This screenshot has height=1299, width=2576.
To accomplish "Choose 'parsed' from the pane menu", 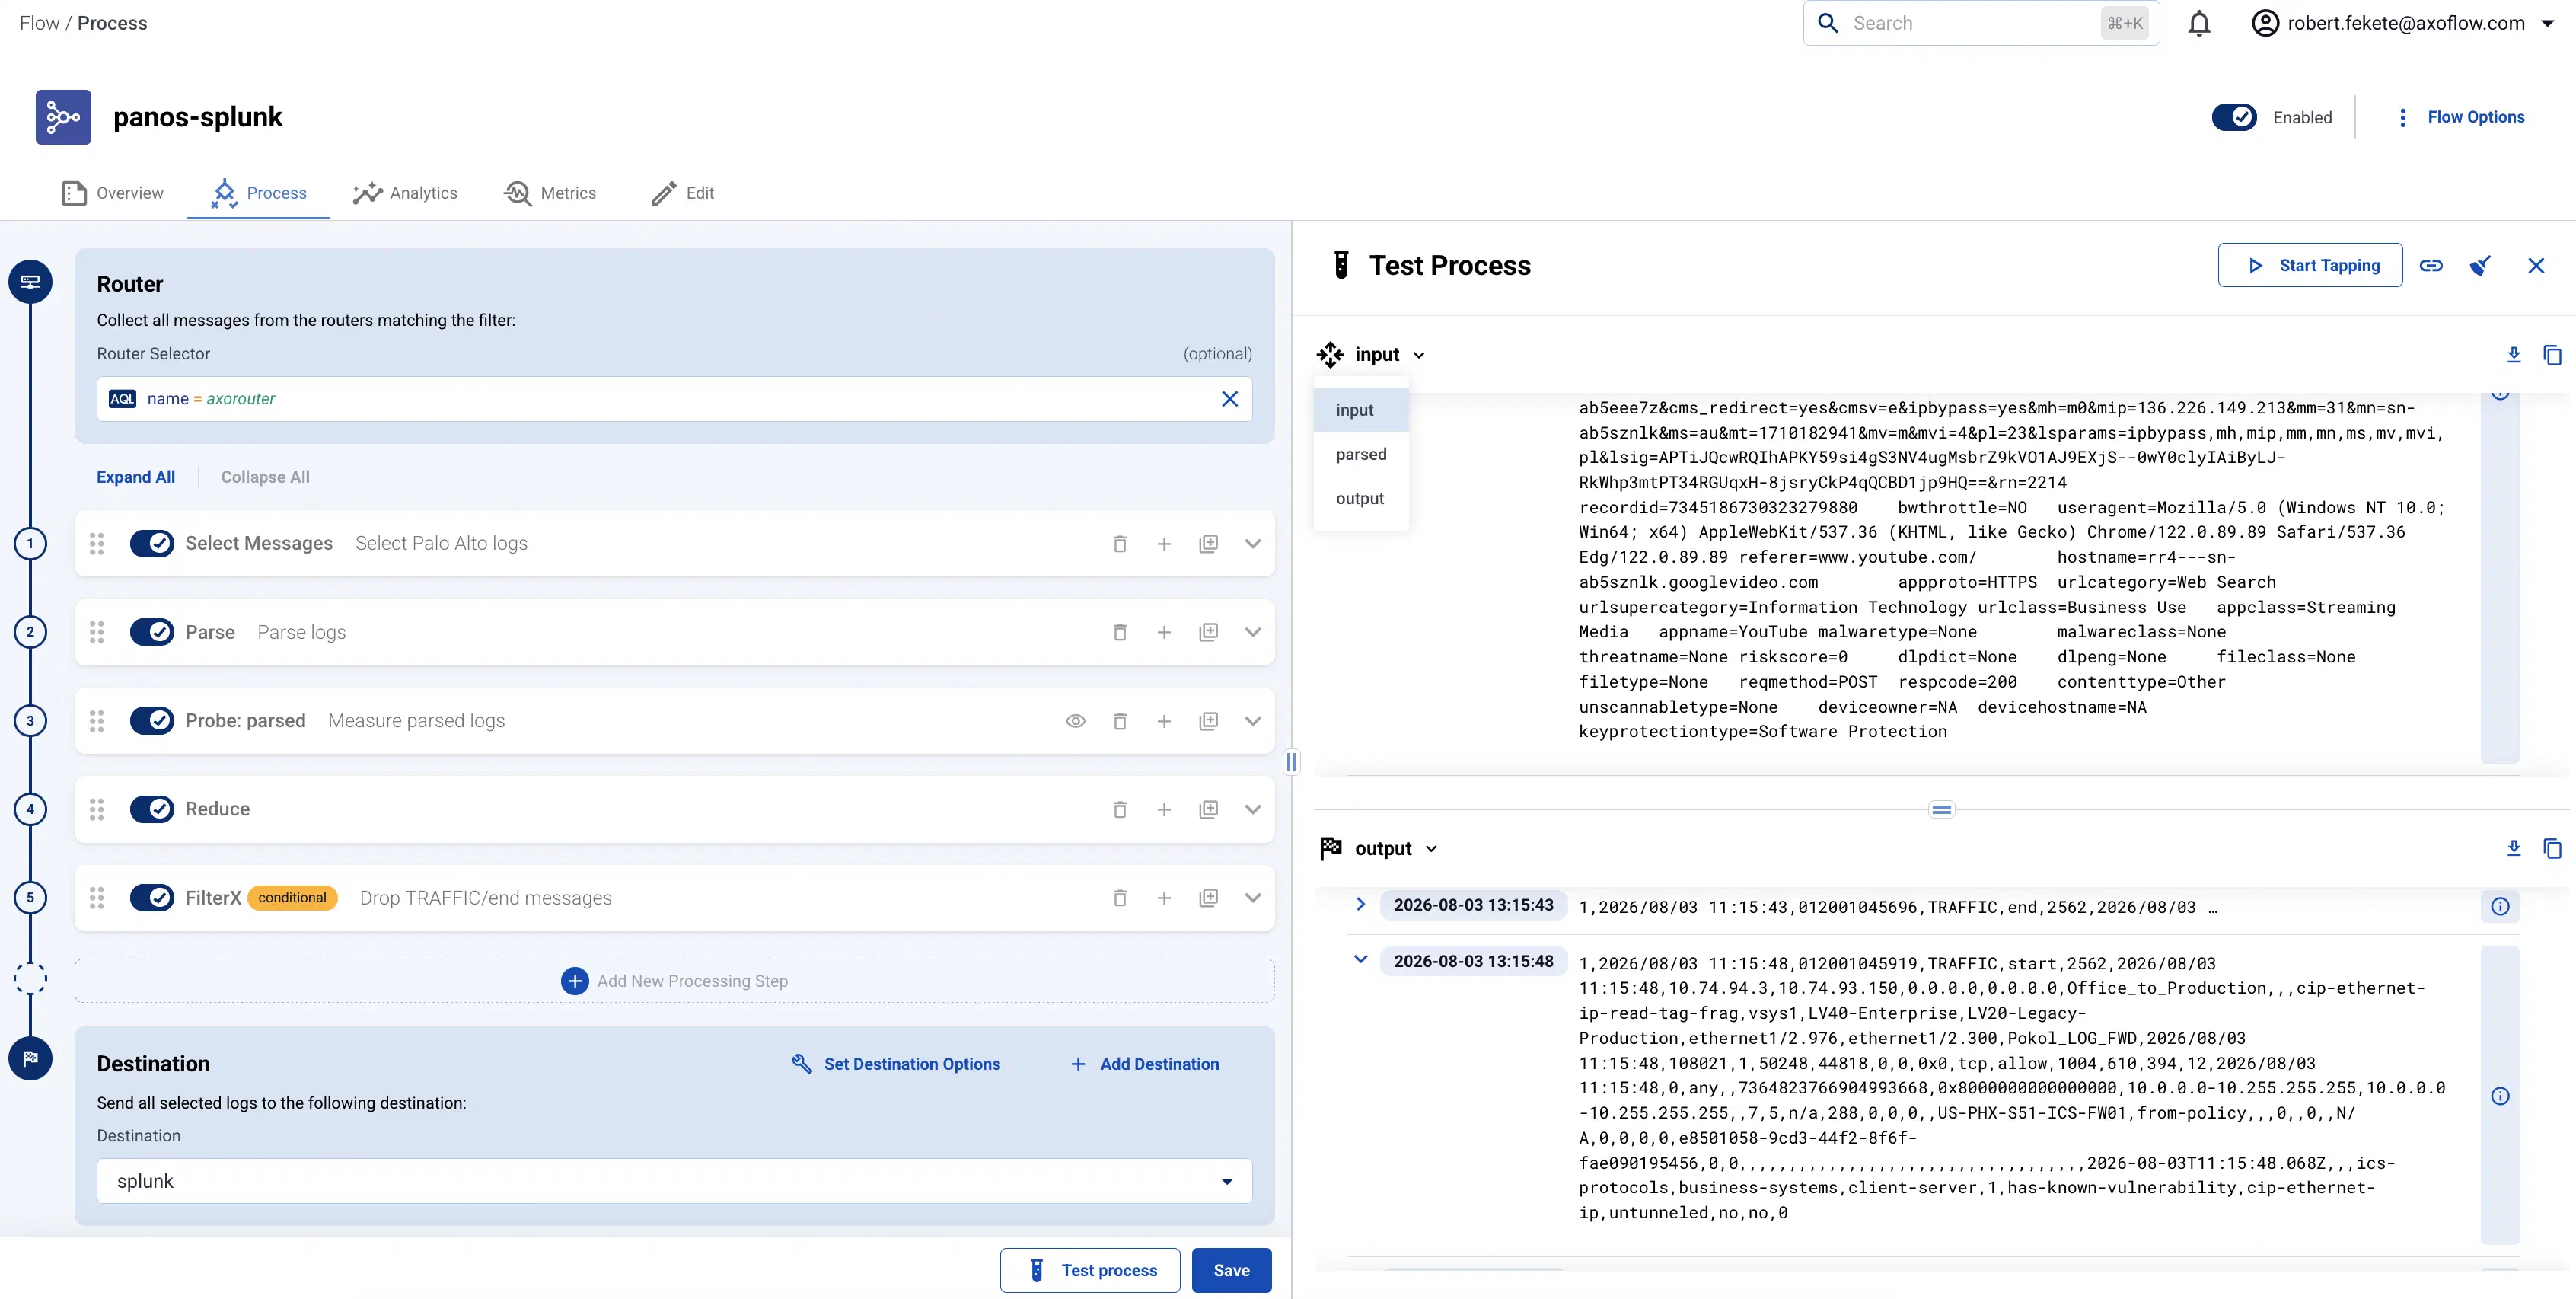I will (x=1361, y=454).
